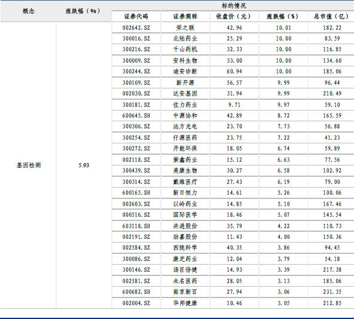This screenshot has width=354, height=319.
Task: Select the 中源协和 name cell
Action: (x=185, y=115)
